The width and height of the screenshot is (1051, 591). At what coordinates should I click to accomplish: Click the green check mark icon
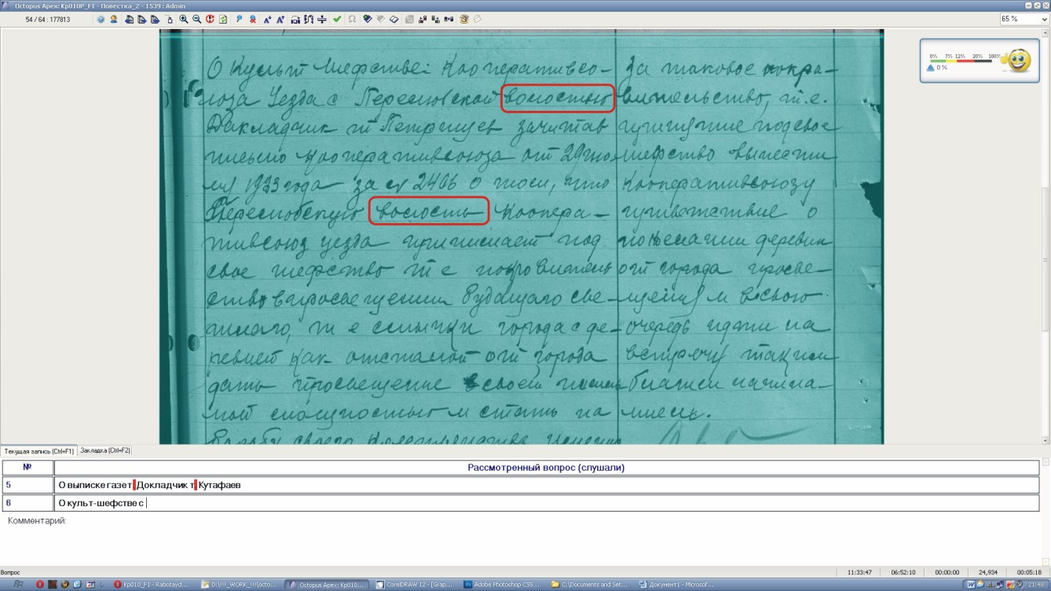(337, 19)
